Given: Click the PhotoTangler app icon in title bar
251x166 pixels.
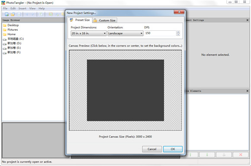Looking at the screenshot, I should (x=3, y=3).
